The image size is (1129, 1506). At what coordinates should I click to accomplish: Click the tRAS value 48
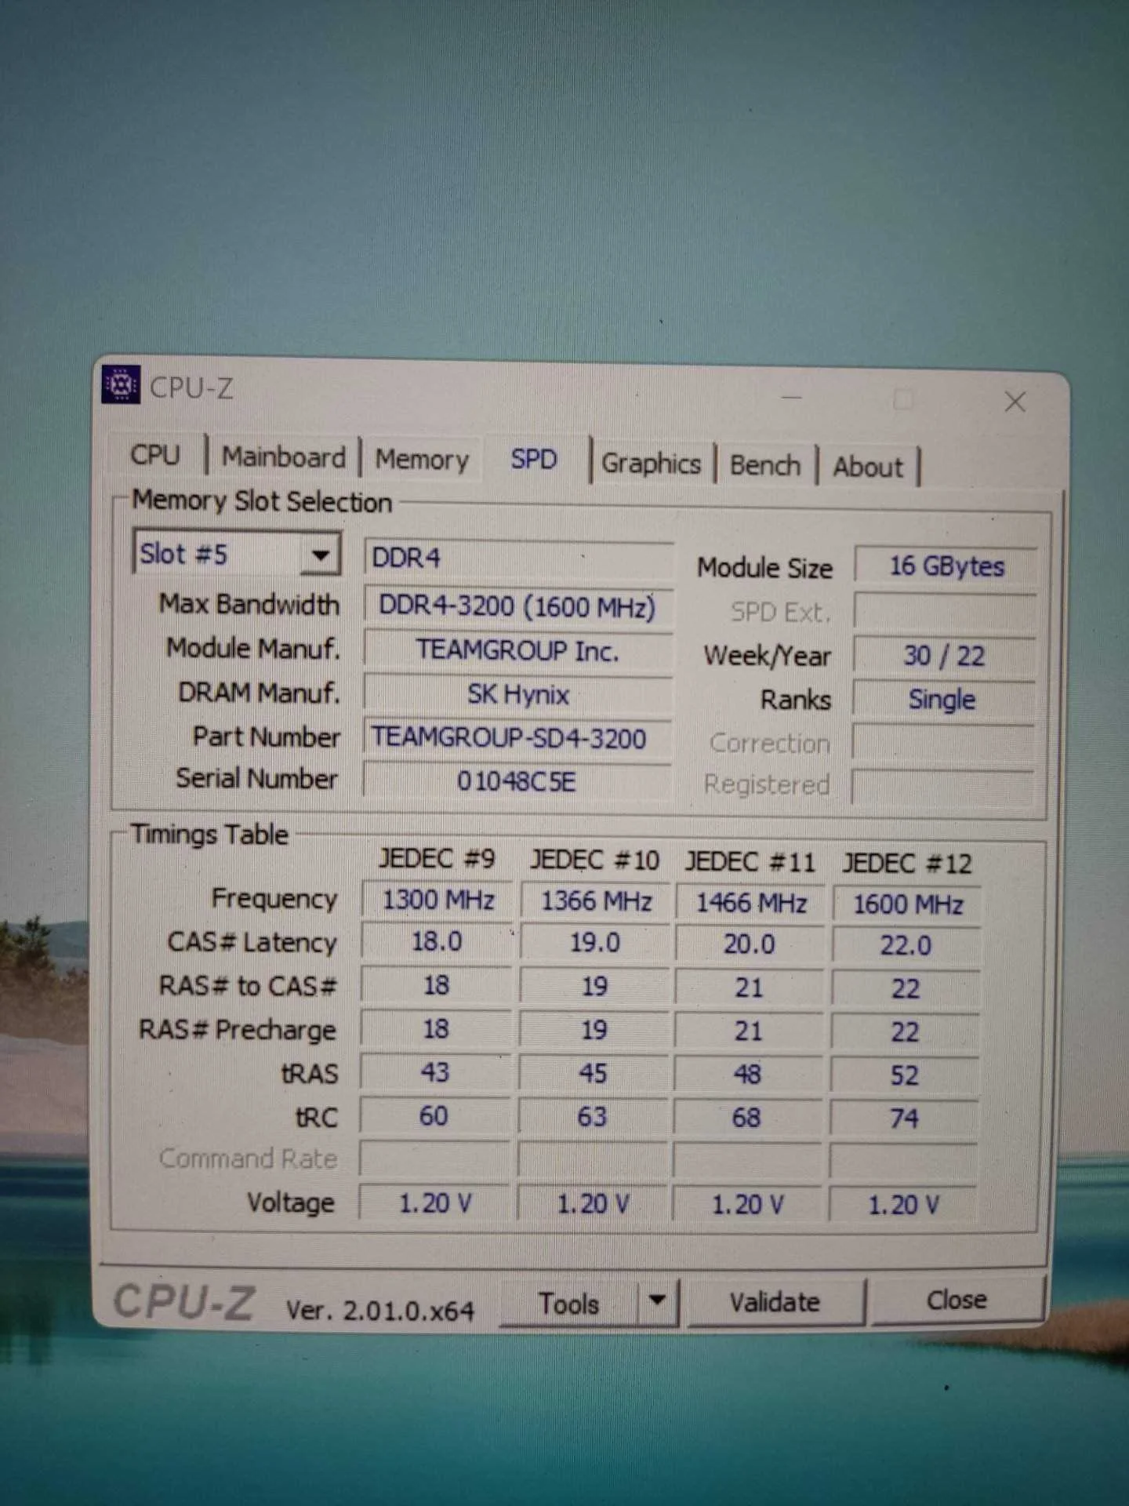coord(747,1075)
